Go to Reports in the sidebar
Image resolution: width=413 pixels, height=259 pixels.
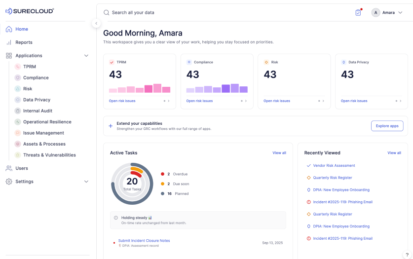click(24, 42)
